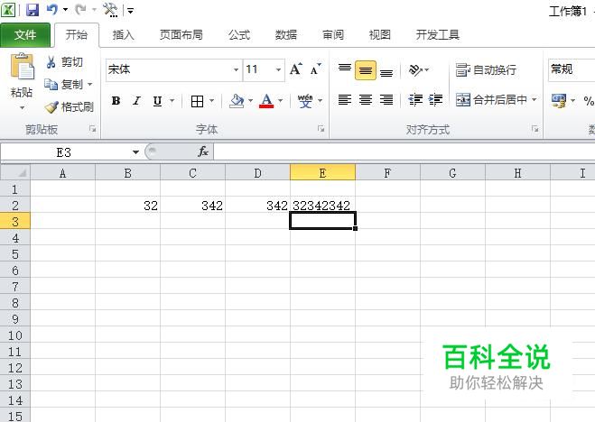
Task: Increase indent icon
Action: coord(435,100)
